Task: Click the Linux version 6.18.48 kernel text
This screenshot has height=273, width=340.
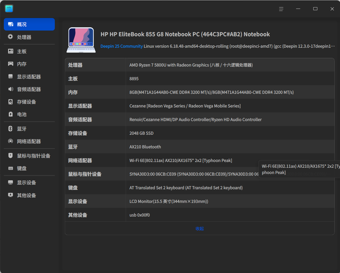Action: [239, 46]
